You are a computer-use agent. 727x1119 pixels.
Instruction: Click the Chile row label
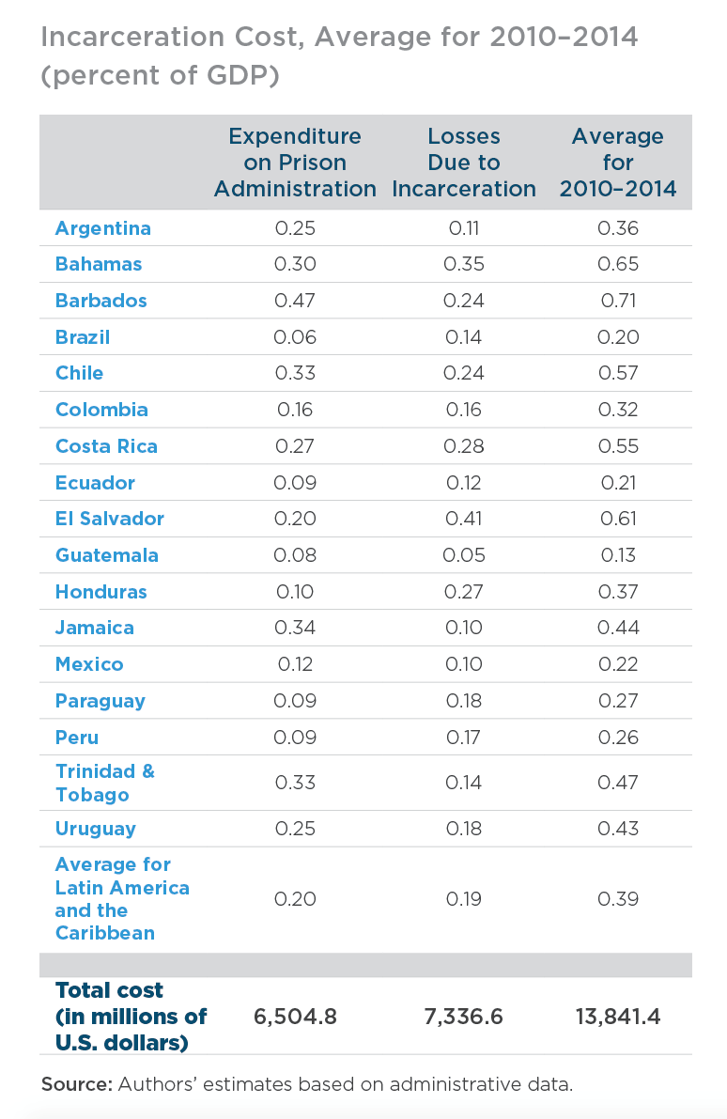pyautogui.click(x=79, y=373)
